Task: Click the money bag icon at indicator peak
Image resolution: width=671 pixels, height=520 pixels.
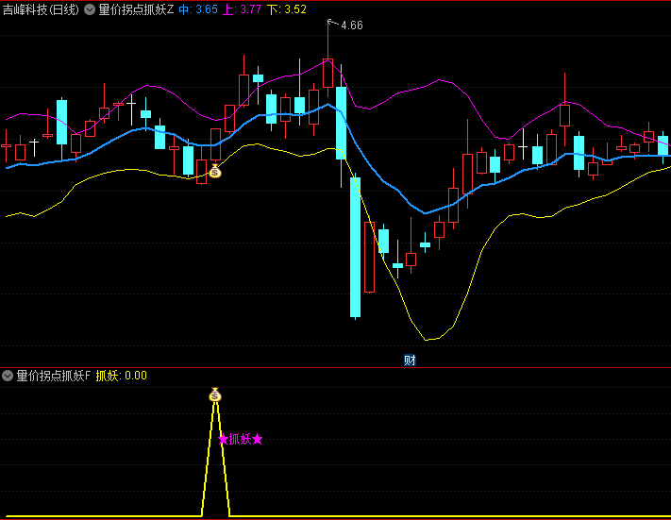Action: (x=215, y=394)
